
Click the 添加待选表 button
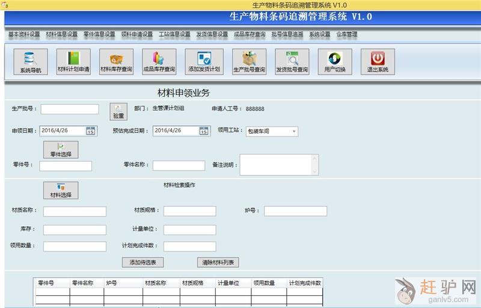142,262
